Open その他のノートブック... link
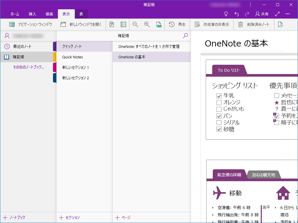The image size is (298, 223). pos(29,67)
